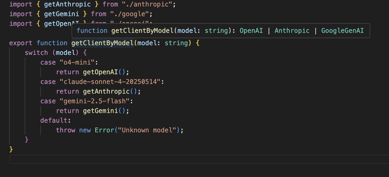Click the "claude-sonnet-4-20250514" case string
Image resolution: width=389 pixels, height=177 pixels.
pyautogui.click(x=110, y=82)
